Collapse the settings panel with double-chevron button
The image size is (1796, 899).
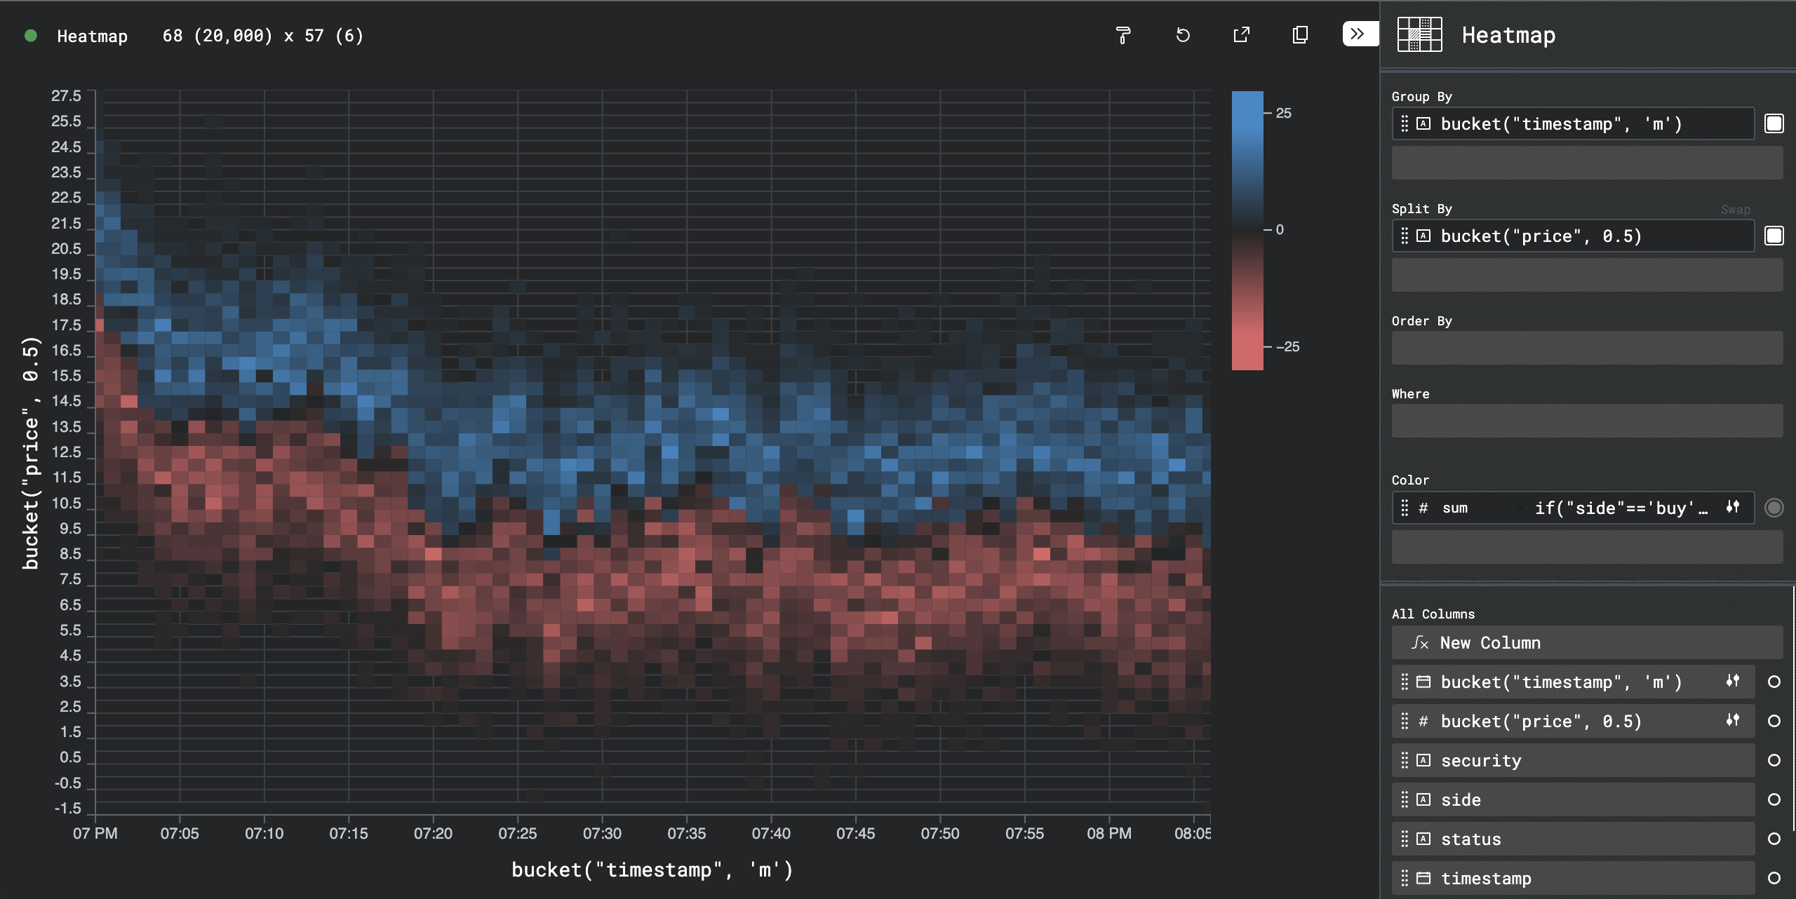click(x=1358, y=34)
